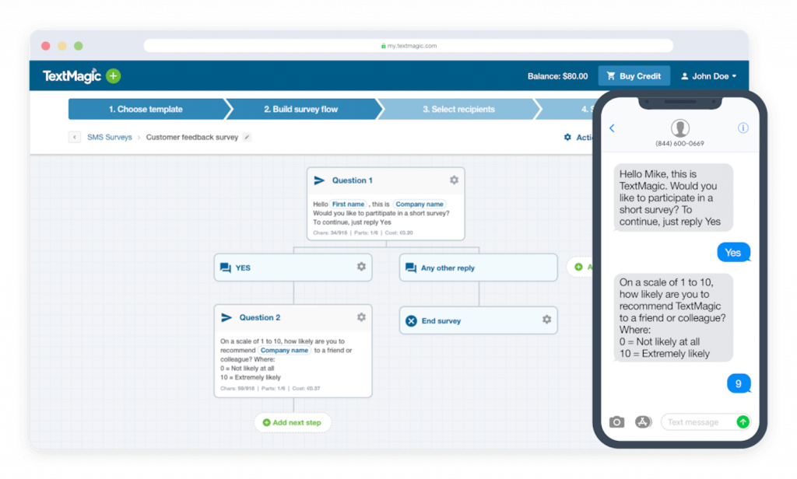797x479 pixels.
Task: Go to step 1 Choose template
Action: coord(146,110)
